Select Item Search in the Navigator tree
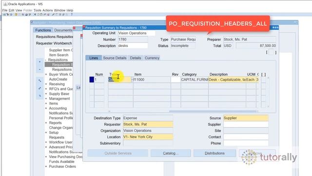Screen dimensions: 312x176 [58, 55]
